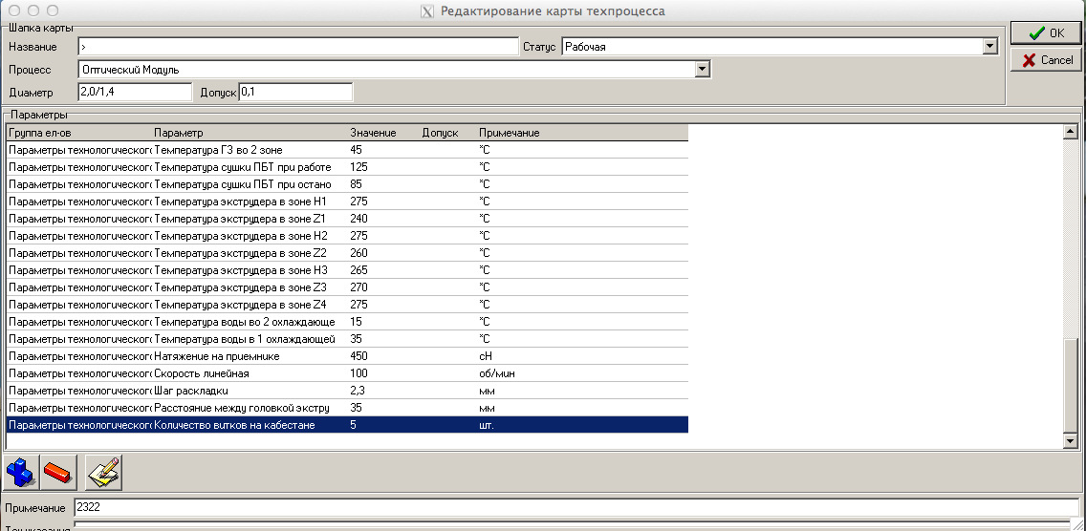
Task: Click the scrollbar up arrow in parameters list
Action: (x=1071, y=132)
